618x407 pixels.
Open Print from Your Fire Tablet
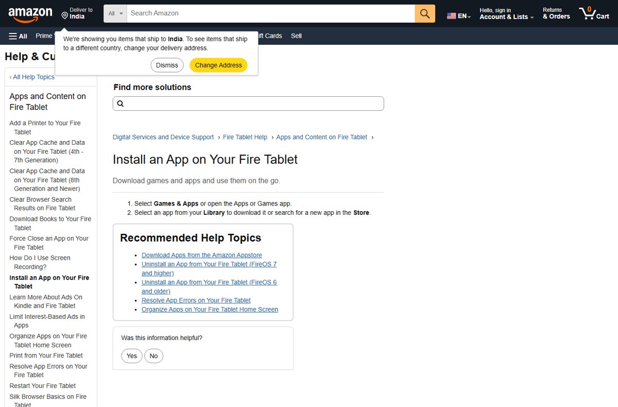pos(46,355)
